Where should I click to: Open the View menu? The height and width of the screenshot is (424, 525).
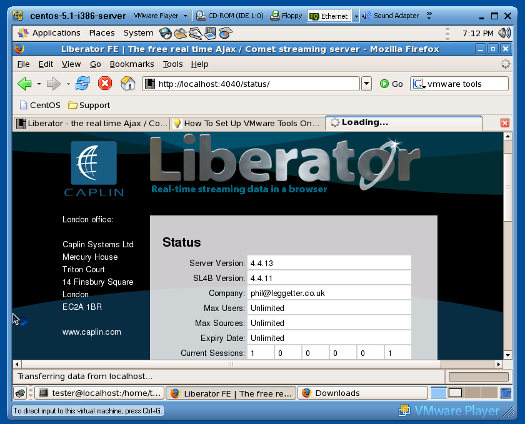point(71,64)
